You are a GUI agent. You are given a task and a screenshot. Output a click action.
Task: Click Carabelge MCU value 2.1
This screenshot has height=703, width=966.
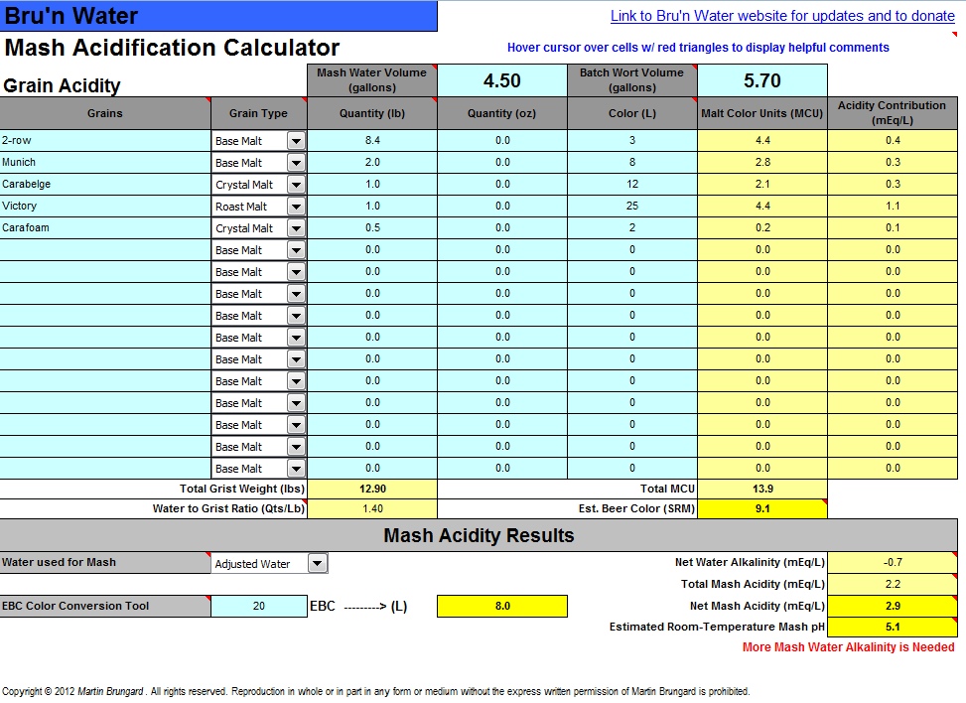pyautogui.click(x=762, y=185)
